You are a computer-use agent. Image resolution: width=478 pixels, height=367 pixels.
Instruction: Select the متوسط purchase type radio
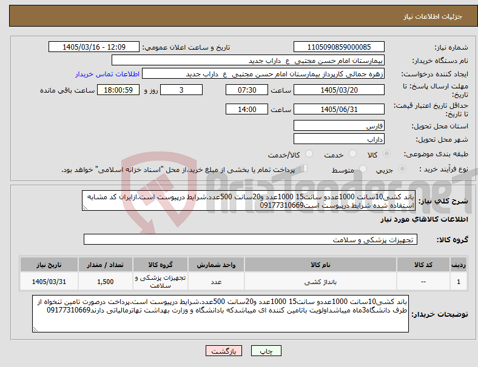click(x=363, y=168)
